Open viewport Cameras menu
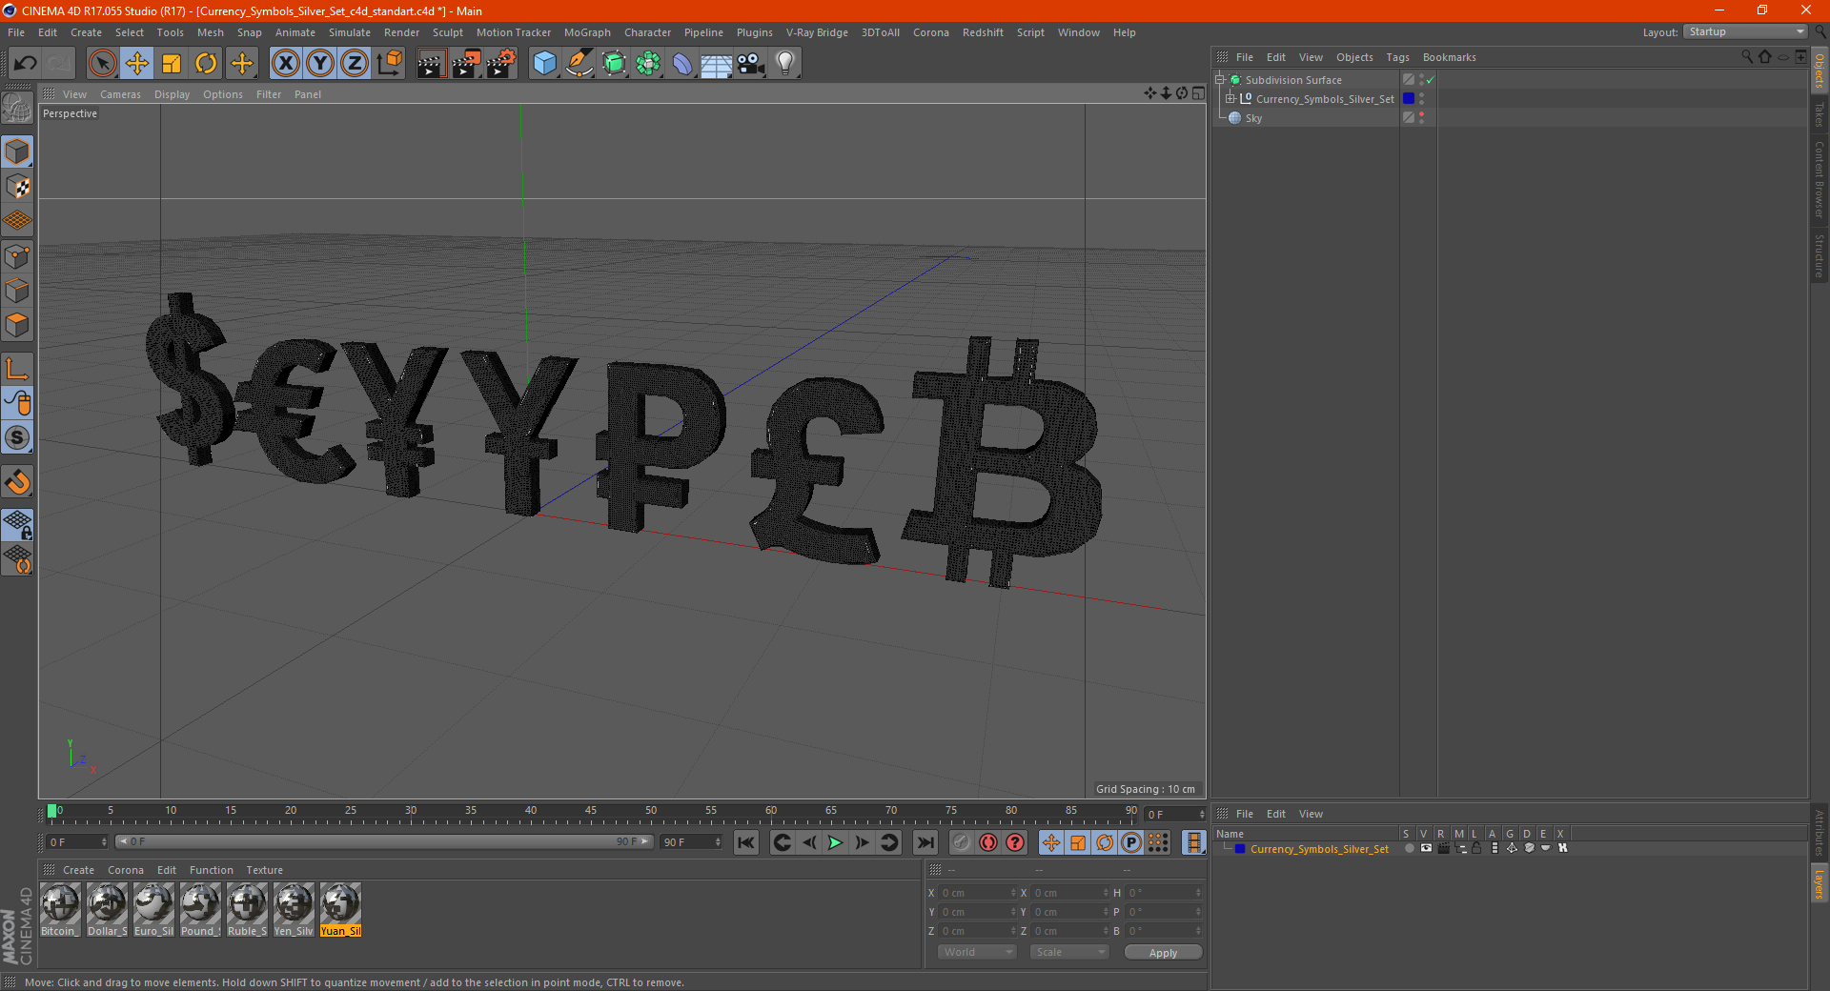This screenshot has height=991, width=1830. click(x=120, y=94)
